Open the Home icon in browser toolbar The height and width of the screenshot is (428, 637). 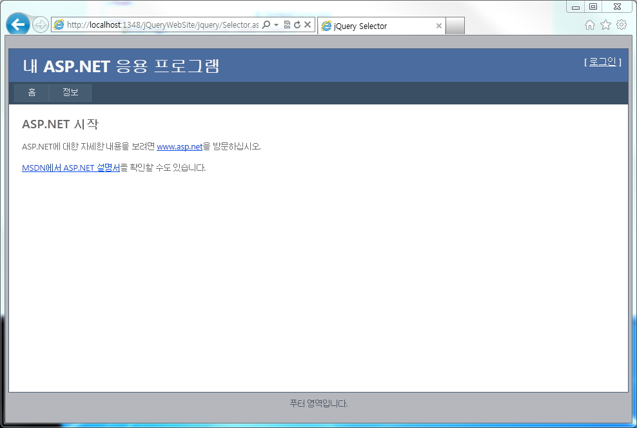click(590, 25)
